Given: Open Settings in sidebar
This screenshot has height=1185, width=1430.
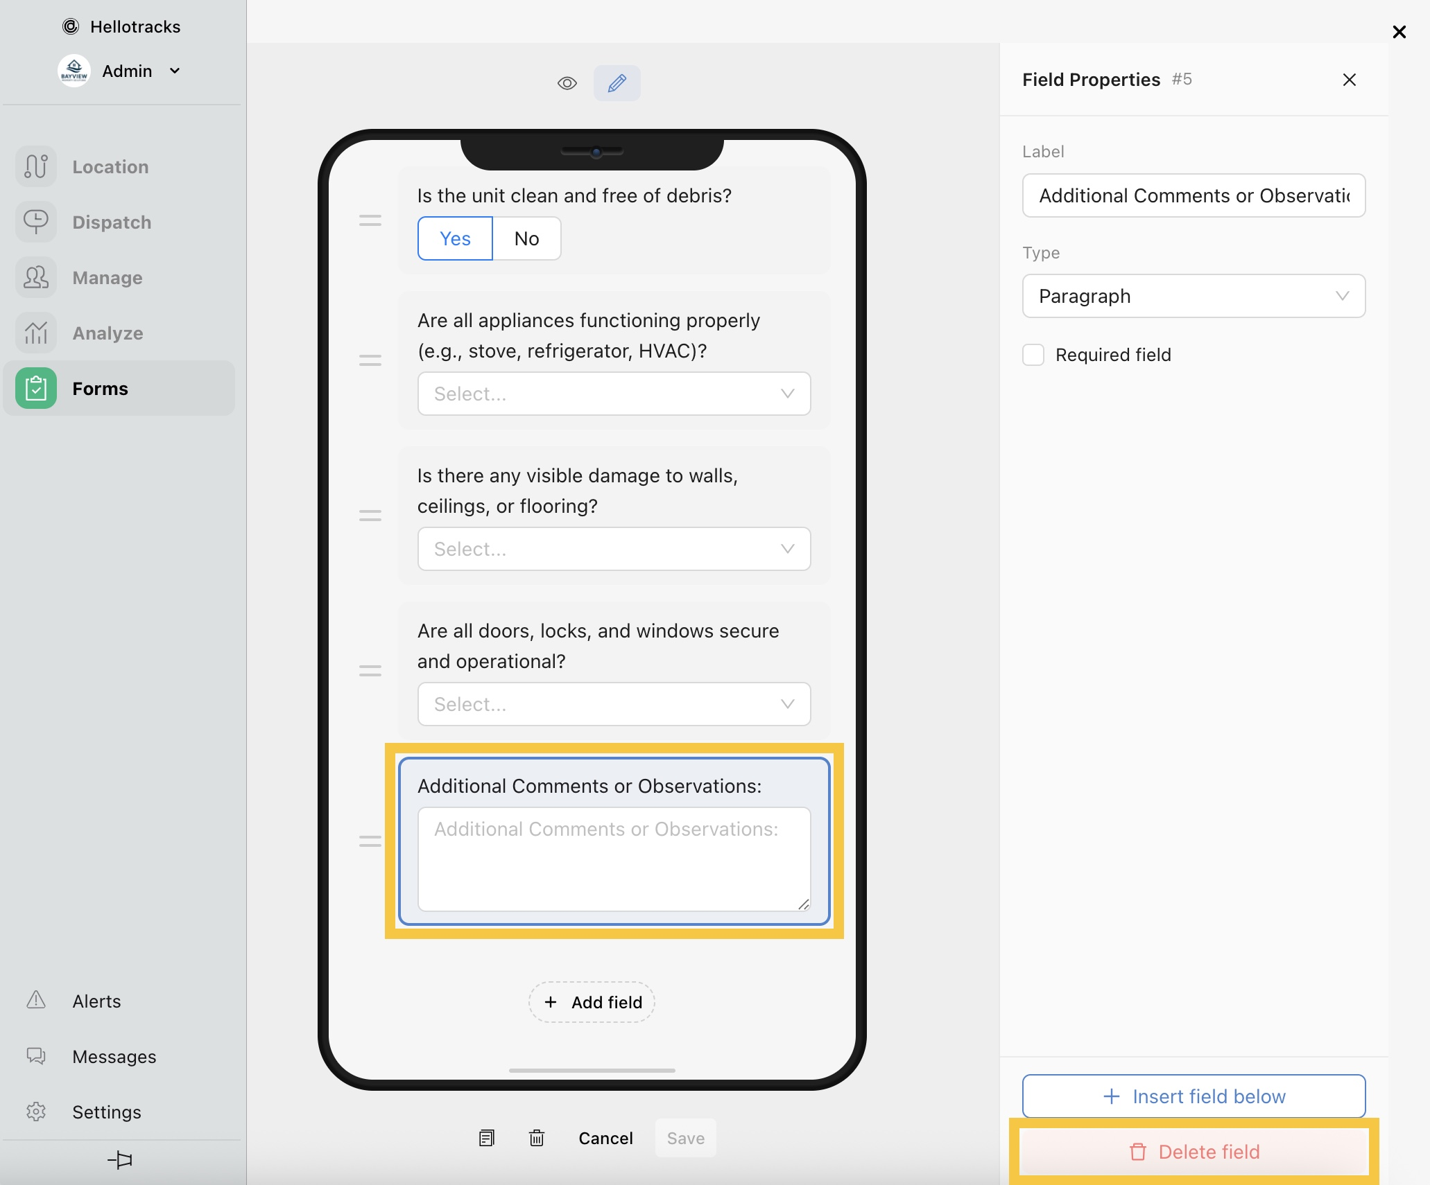Looking at the screenshot, I should 107,1112.
